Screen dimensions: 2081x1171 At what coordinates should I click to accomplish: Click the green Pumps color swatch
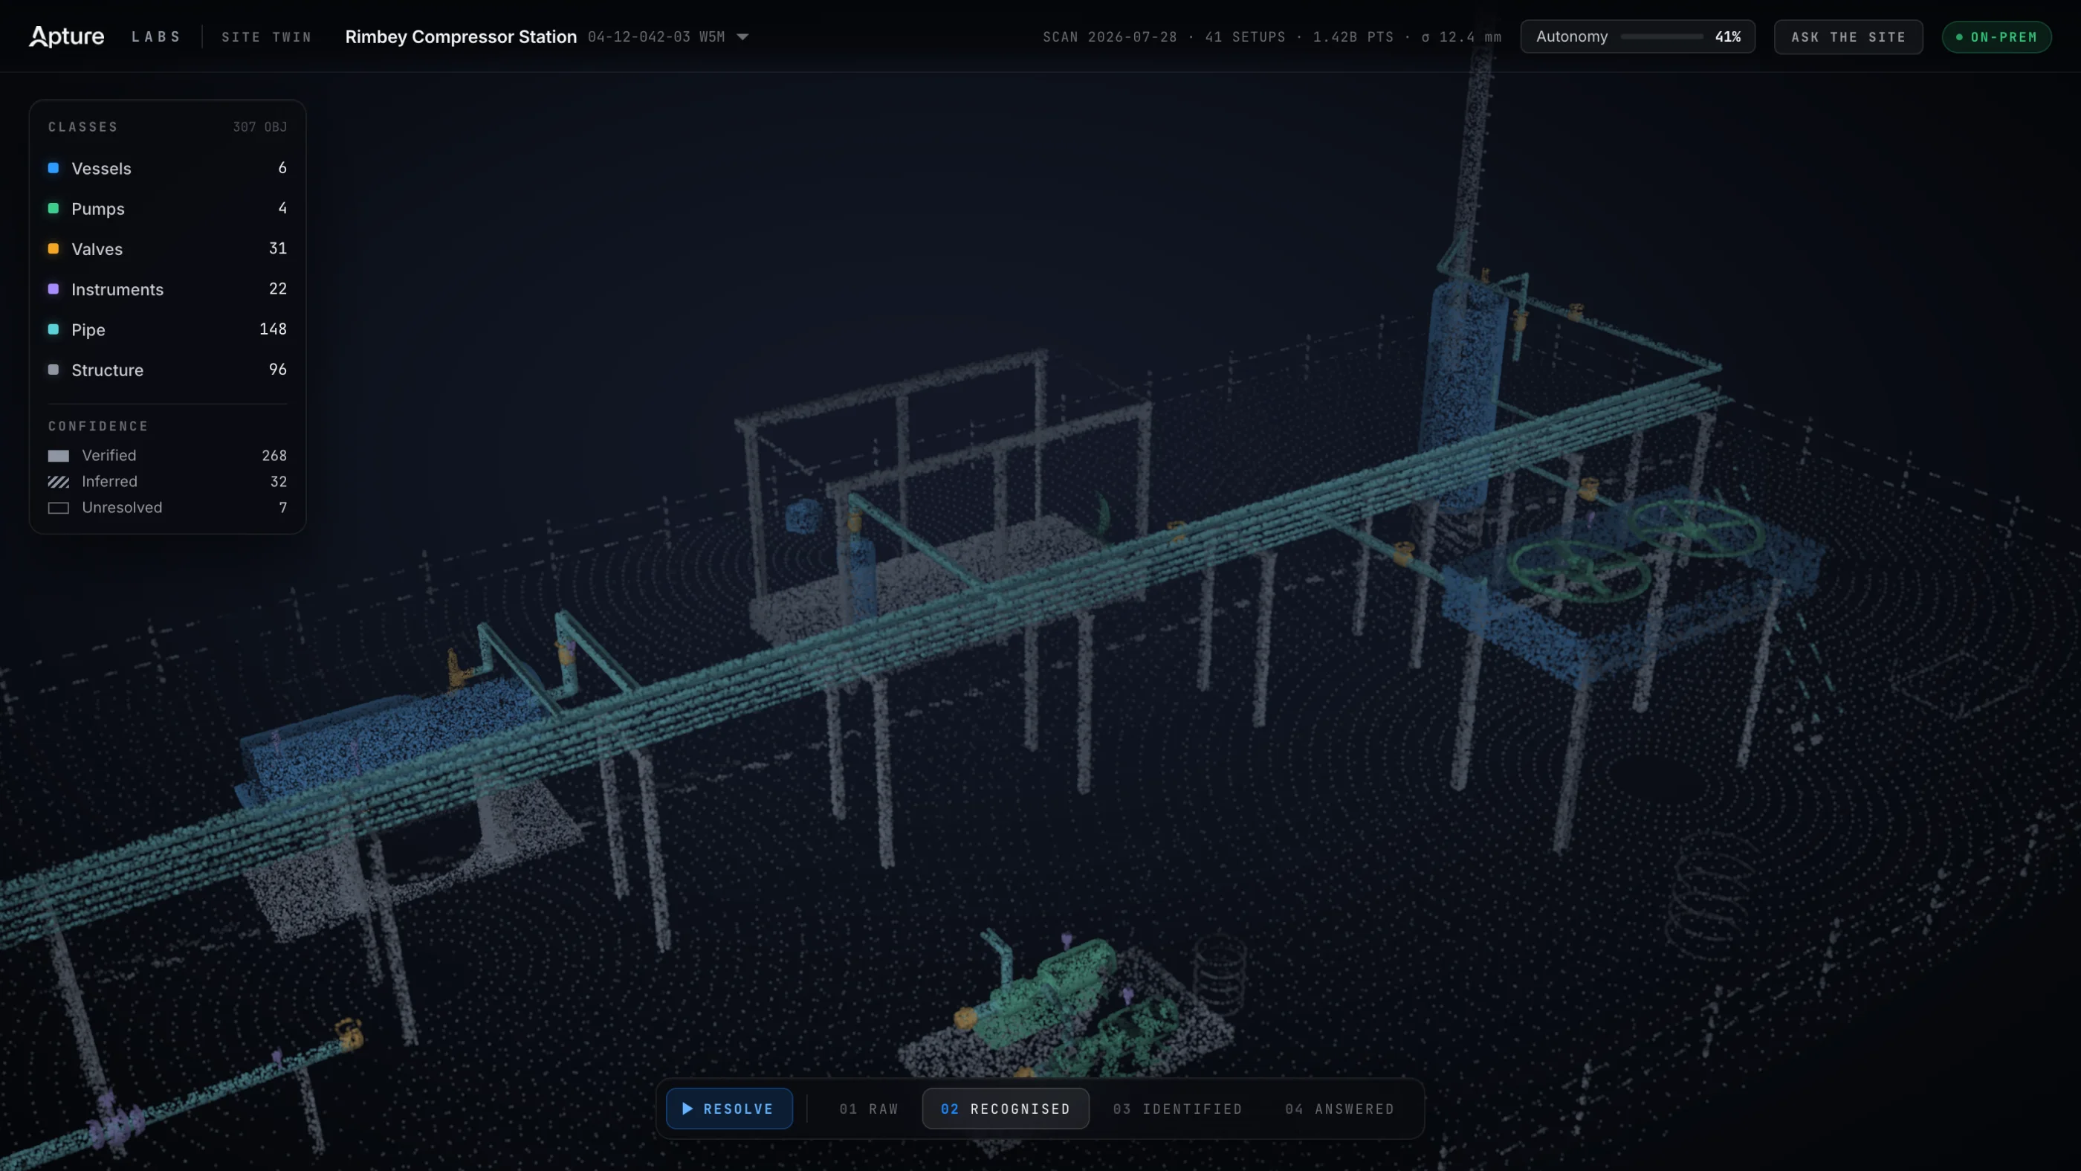54,208
